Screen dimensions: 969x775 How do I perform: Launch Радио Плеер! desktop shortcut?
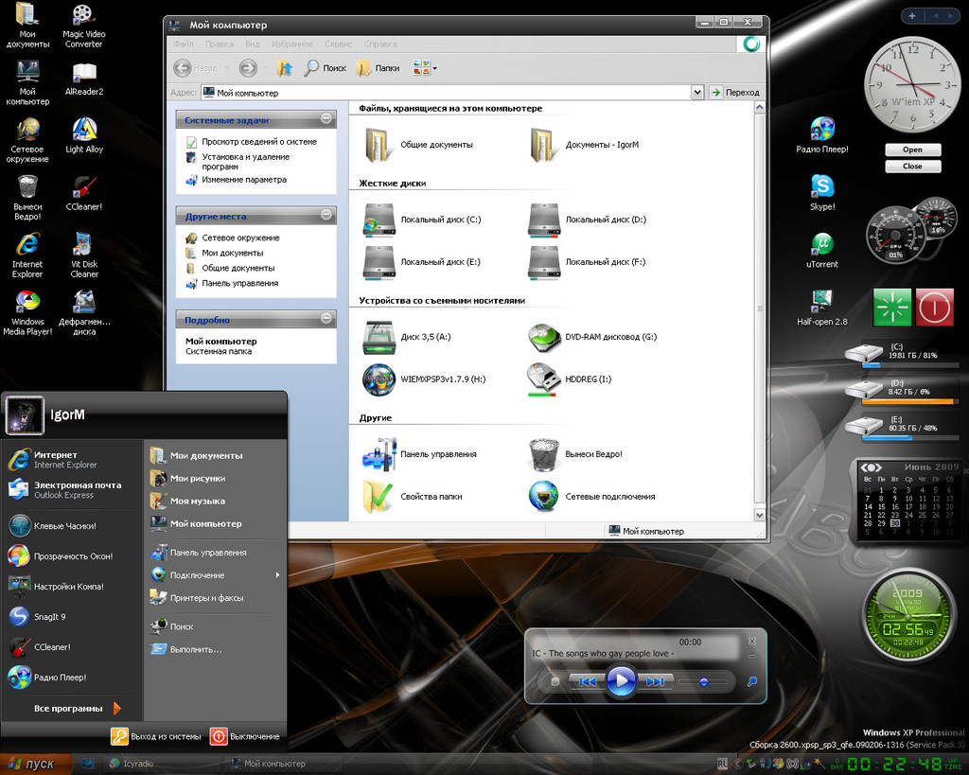pos(822,134)
